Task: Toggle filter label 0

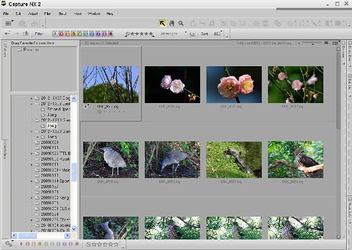Action: coord(55,34)
